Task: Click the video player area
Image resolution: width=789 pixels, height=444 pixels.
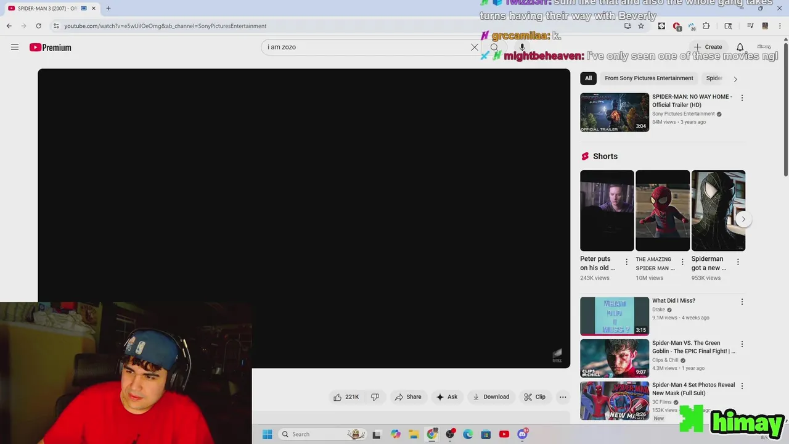Action: [x=304, y=218]
